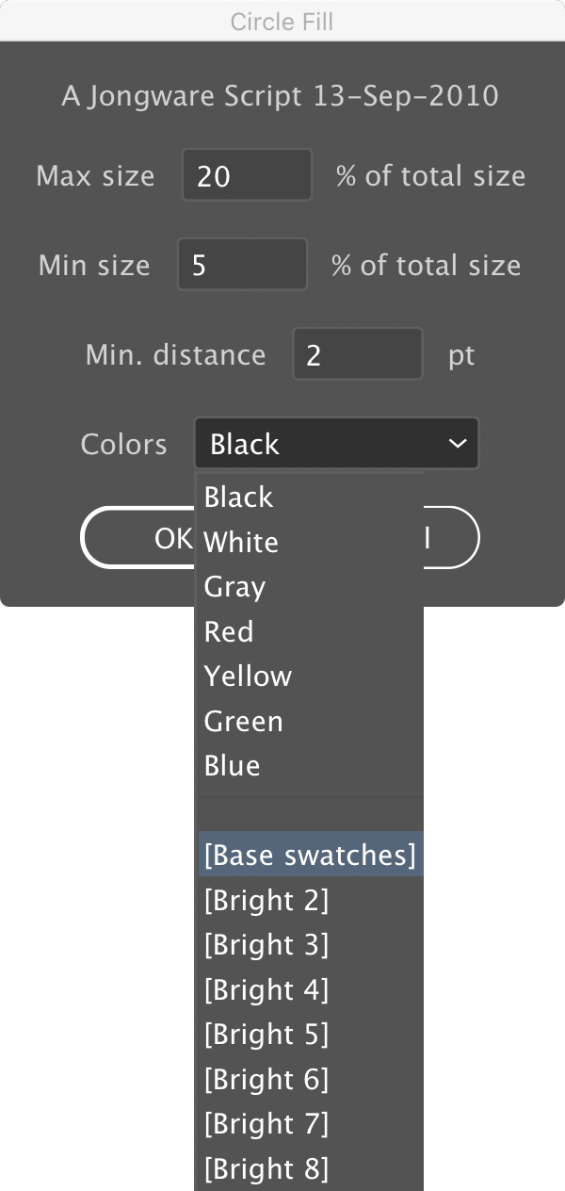
Task: Select [Bright 8] at the list bottom
Action: [266, 1168]
